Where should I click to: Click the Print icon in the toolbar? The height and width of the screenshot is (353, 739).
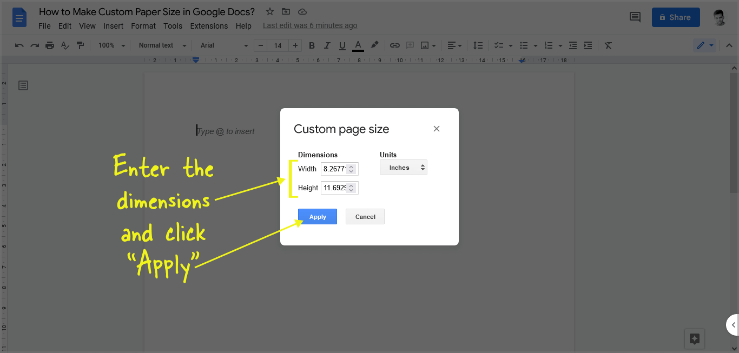49,45
